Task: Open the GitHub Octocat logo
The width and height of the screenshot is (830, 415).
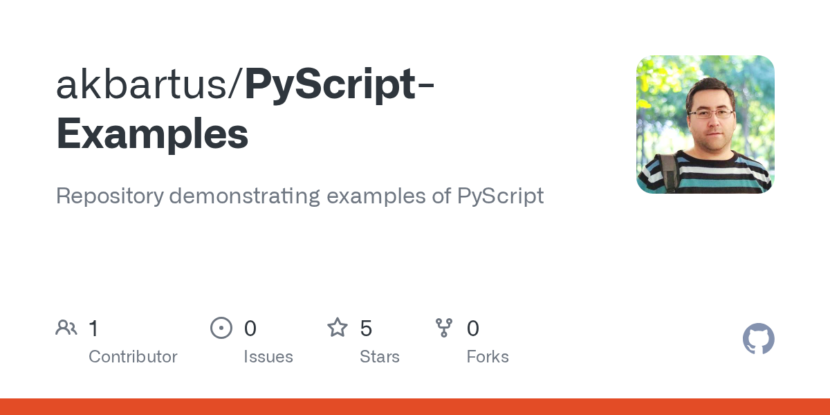Action: (759, 340)
